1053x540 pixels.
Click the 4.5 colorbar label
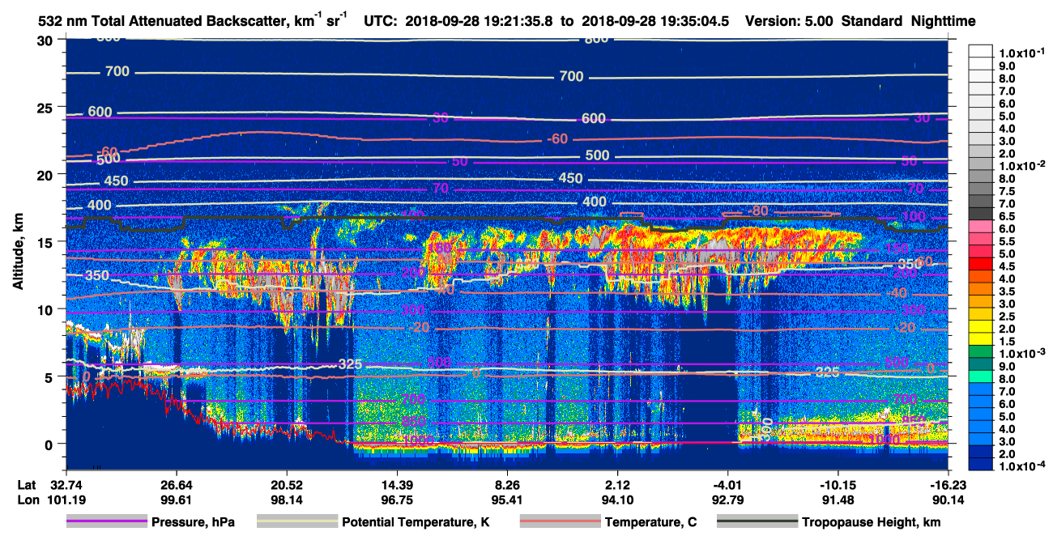pyautogui.click(x=1007, y=266)
